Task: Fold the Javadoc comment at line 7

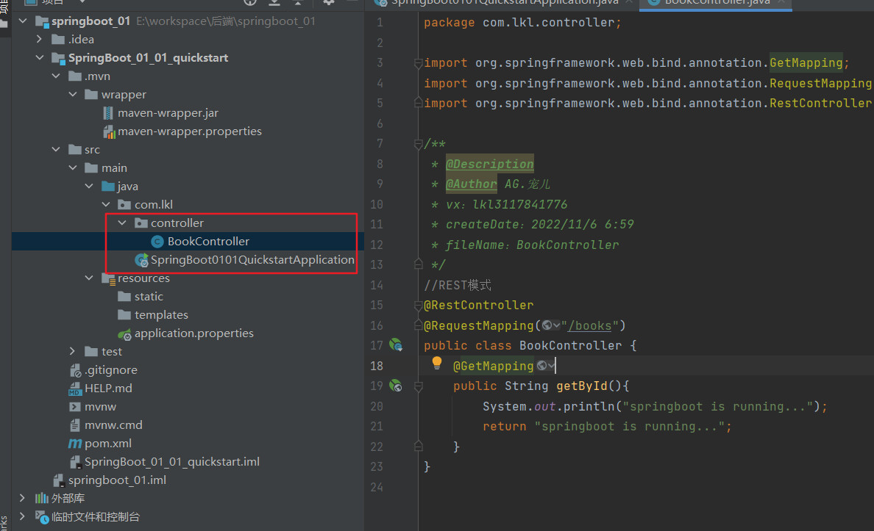Action: point(418,144)
